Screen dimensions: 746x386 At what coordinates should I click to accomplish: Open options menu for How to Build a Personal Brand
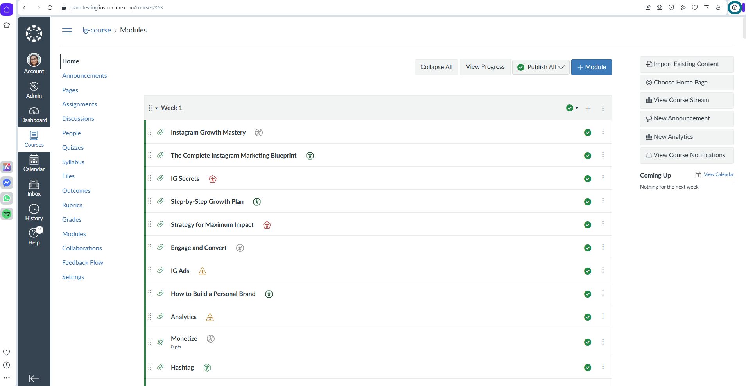pos(603,293)
